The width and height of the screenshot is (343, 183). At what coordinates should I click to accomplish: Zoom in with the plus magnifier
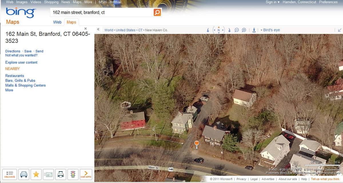click(244, 30)
